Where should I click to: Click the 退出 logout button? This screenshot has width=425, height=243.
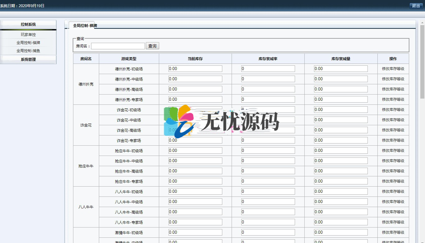pos(417,5)
